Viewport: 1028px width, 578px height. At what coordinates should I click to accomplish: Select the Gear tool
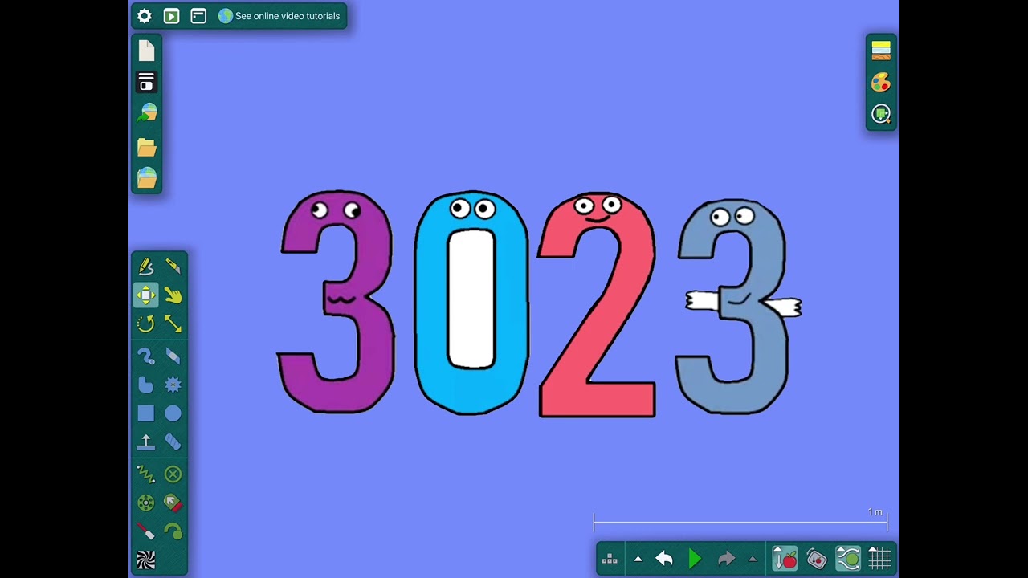pos(173,385)
